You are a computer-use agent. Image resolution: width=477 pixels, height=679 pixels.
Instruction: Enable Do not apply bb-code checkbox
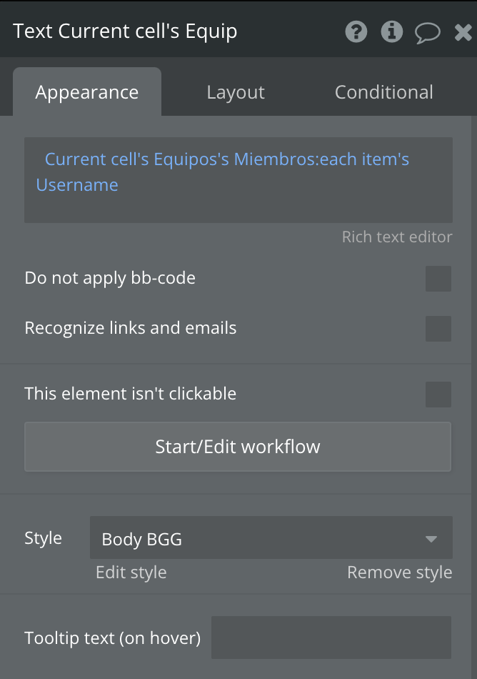coord(438,279)
